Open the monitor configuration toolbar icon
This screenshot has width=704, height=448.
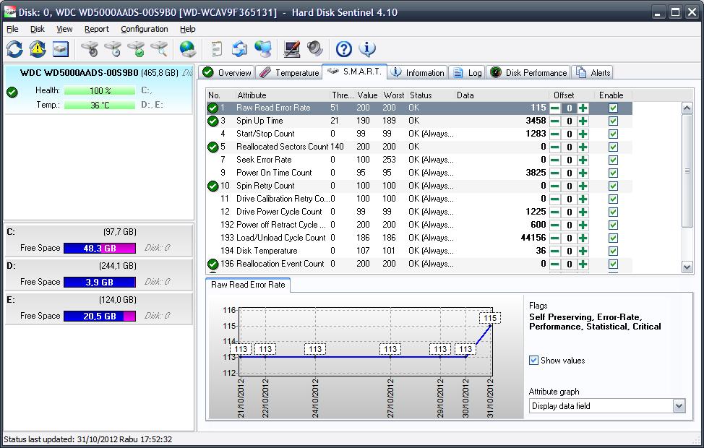(x=292, y=48)
